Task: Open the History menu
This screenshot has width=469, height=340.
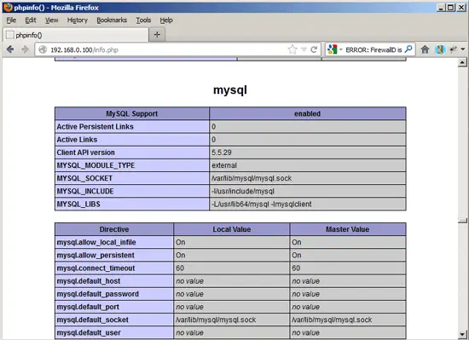Action: 78,20
